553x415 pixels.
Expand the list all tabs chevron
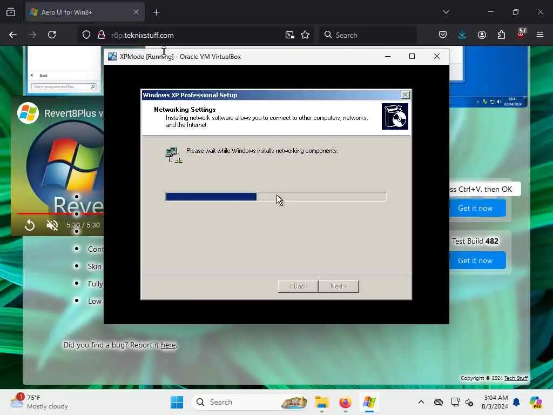pos(446,12)
